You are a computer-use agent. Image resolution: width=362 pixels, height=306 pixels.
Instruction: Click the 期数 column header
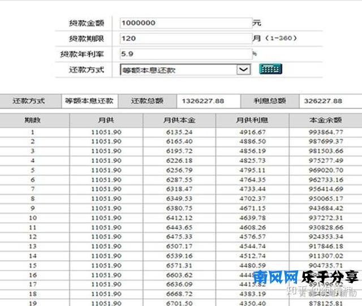click(x=33, y=120)
